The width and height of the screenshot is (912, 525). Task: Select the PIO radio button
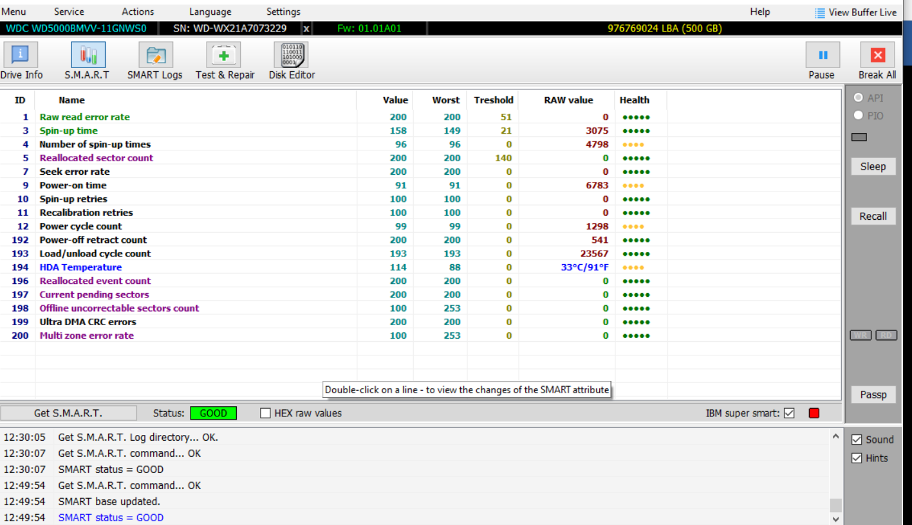[x=858, y=115]
